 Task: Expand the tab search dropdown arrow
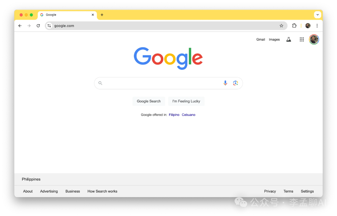coord(317,15)
